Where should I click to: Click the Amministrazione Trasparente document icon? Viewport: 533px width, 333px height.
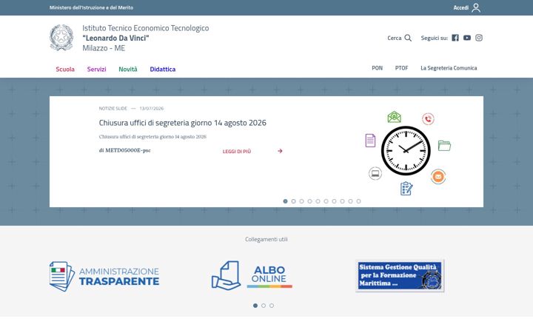[x=62, y=276]
